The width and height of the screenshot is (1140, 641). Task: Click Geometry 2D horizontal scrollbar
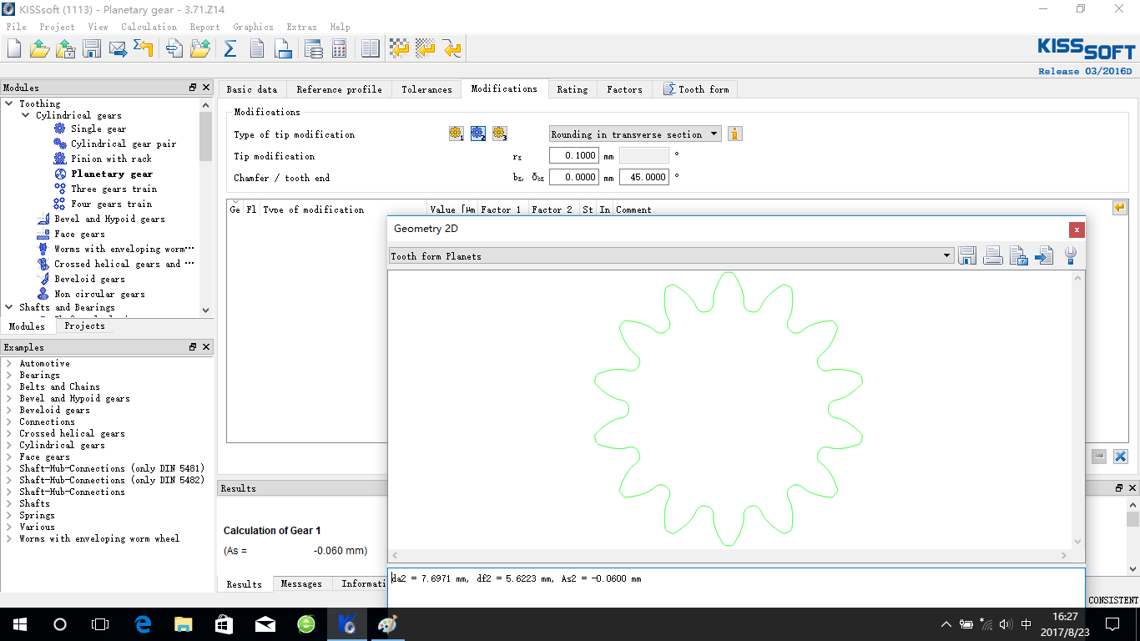tap(730, 555)
